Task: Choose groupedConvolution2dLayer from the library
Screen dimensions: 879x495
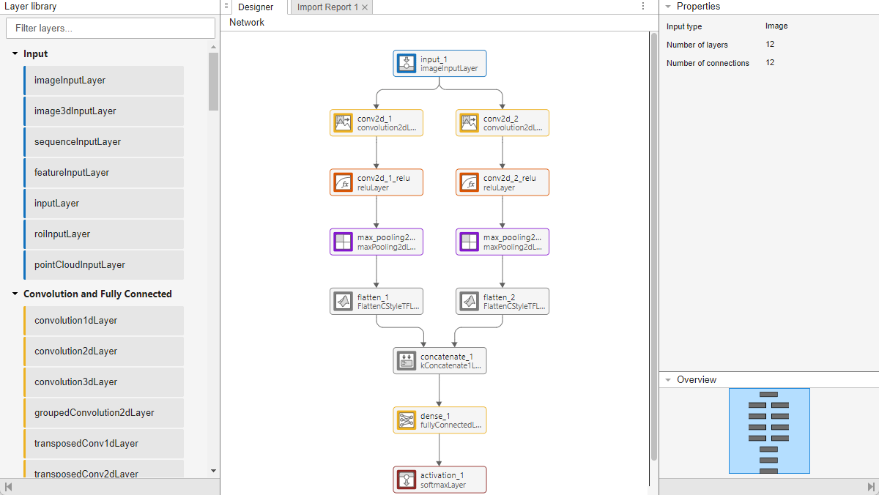Action: tap(103, 413)
